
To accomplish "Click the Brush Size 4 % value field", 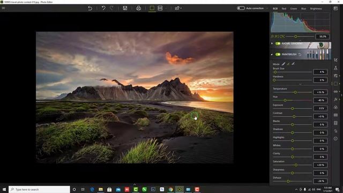I will (x=320, y=72).
